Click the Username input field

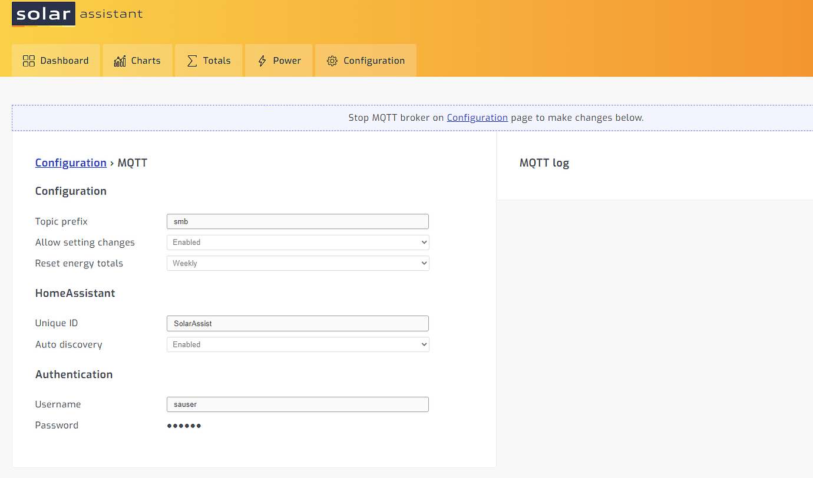click(x=298, y=404)
